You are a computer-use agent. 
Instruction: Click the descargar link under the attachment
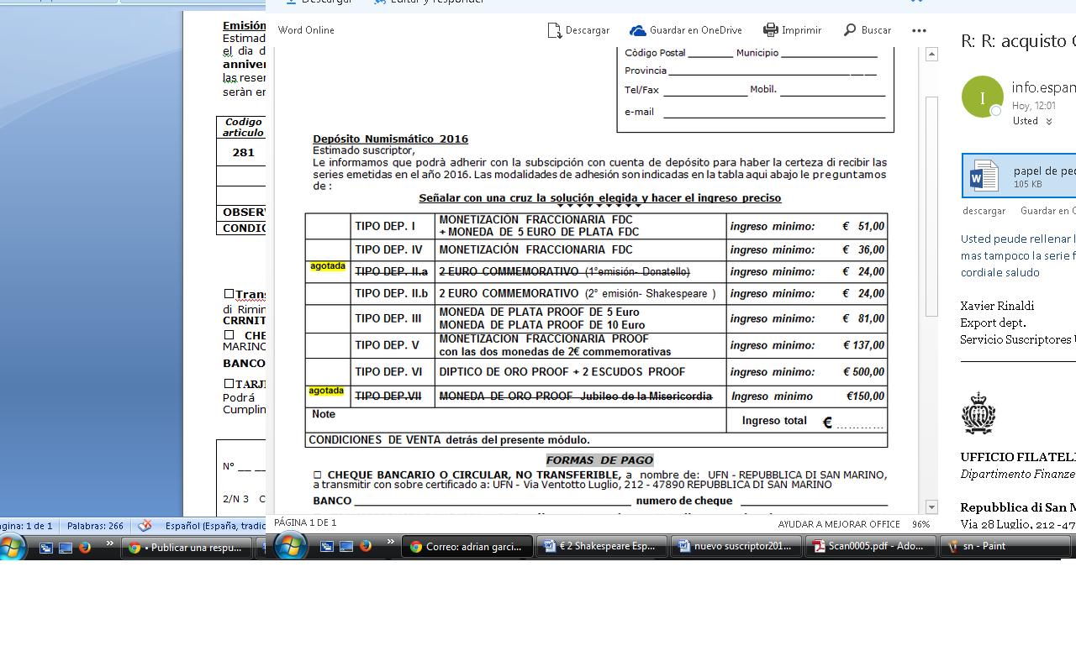pyautogui.click(x=984, y=211)
